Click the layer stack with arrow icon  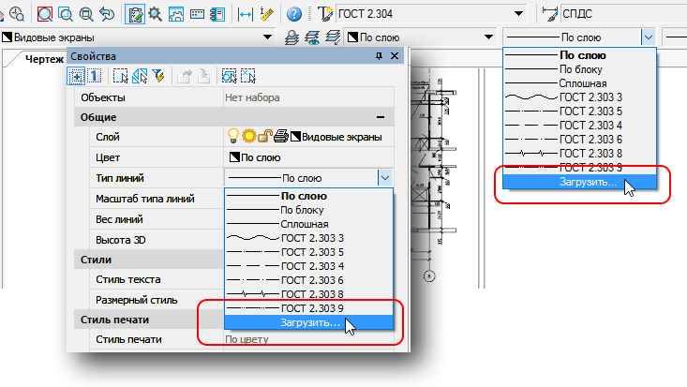(333, 37)
